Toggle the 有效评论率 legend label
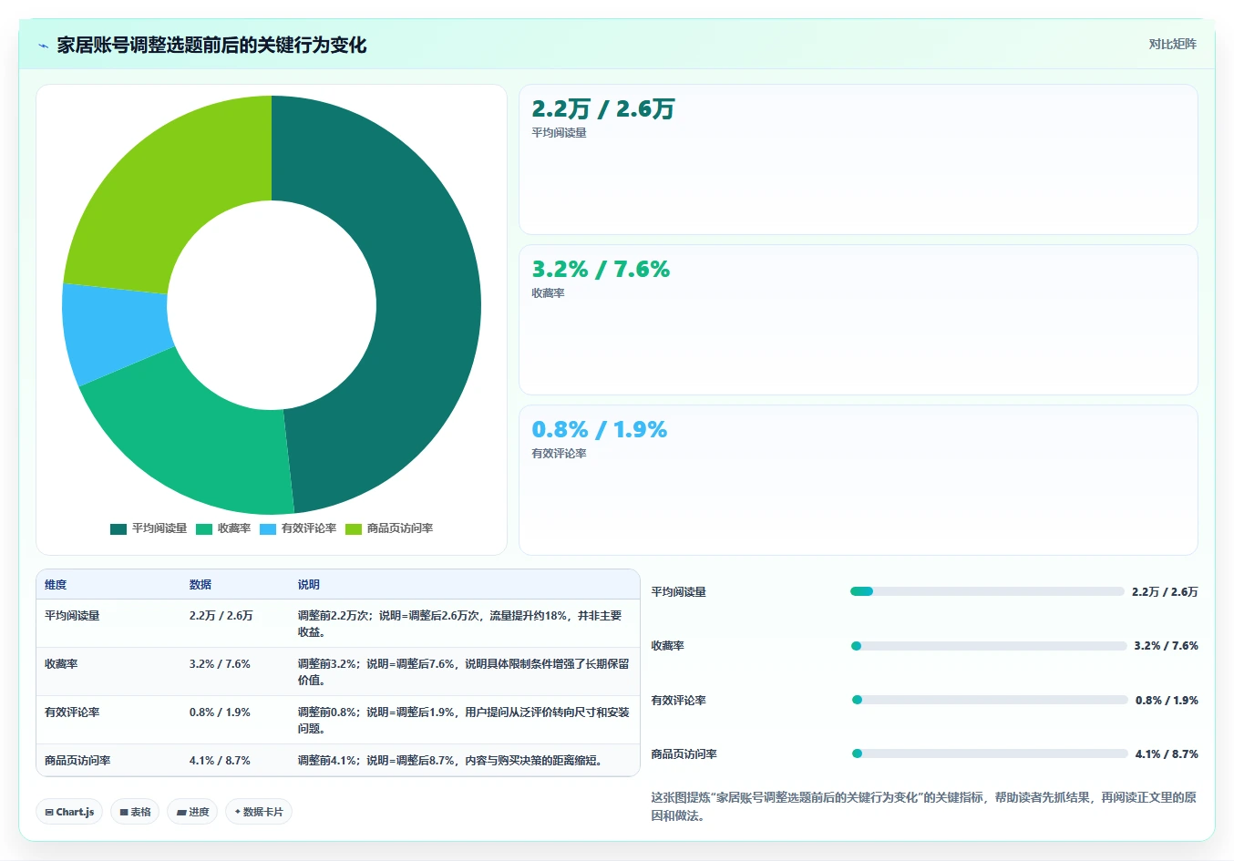The width and height of the screenshot is (1234, 861). click(309, 528)
